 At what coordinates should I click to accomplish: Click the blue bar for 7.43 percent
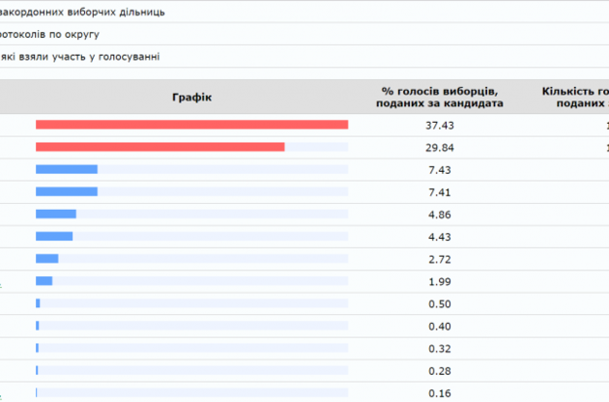(x=67, y=169)
